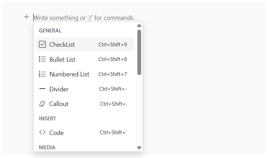The height and width of the screenshot is (158, 269).
Task: Click the Ctrl+Shift+9 shortcut hint
Action: 112,45
